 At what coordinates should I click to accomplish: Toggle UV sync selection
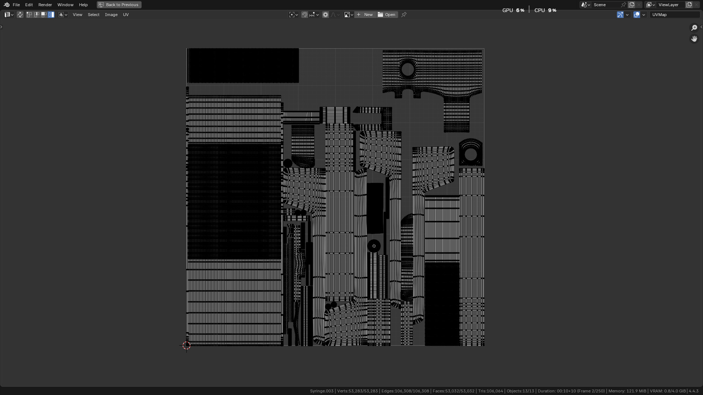(x=20, y=15)
